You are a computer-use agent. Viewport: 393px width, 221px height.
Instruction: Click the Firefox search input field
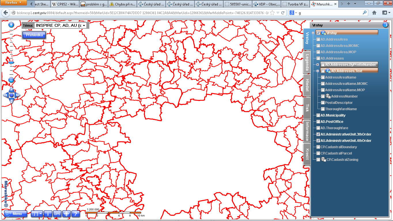coord(330,13)
